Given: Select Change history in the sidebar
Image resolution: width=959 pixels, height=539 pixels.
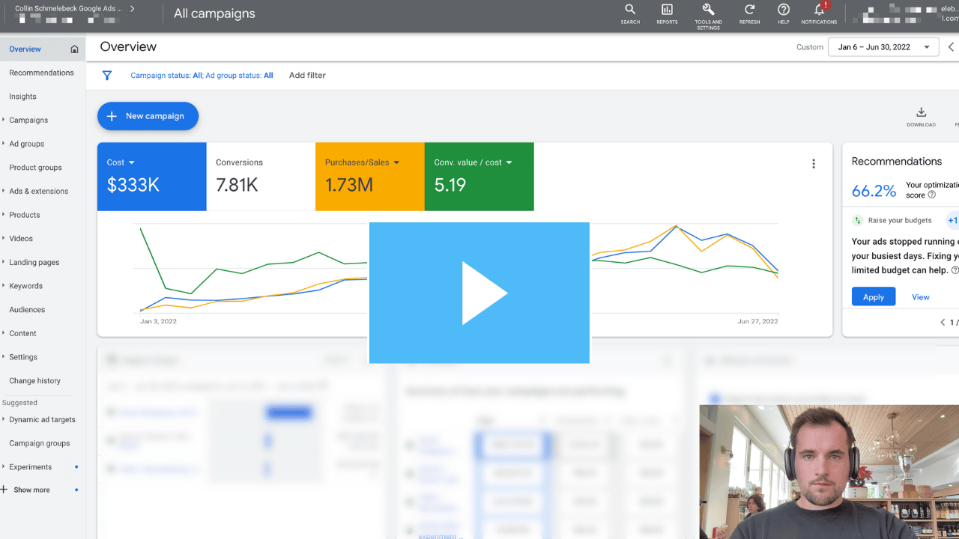Looking at the screenshot, I should (34, 381).
